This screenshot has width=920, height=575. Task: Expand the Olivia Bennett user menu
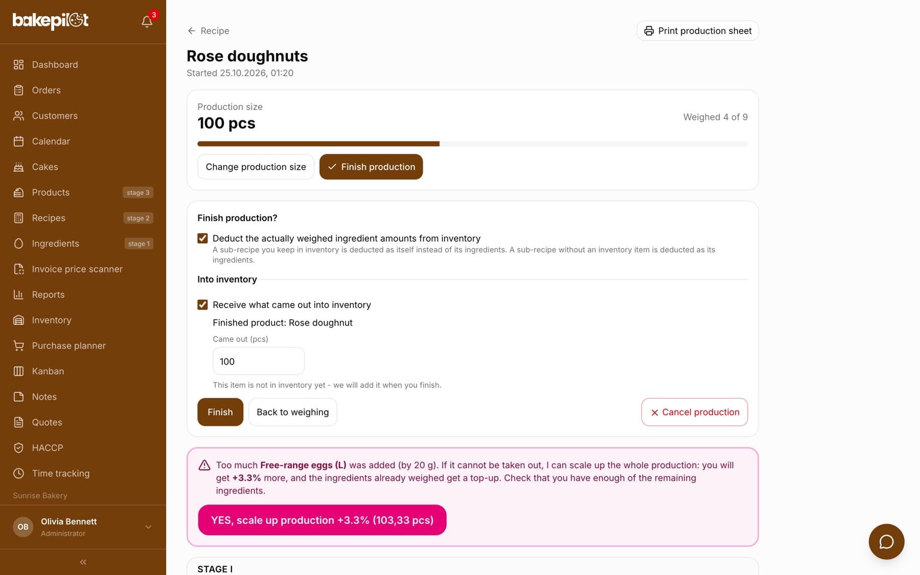pyautogui.click(x=83, y=527)
